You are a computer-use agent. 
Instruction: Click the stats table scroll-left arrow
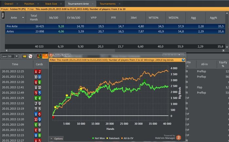tap(7, 51)
